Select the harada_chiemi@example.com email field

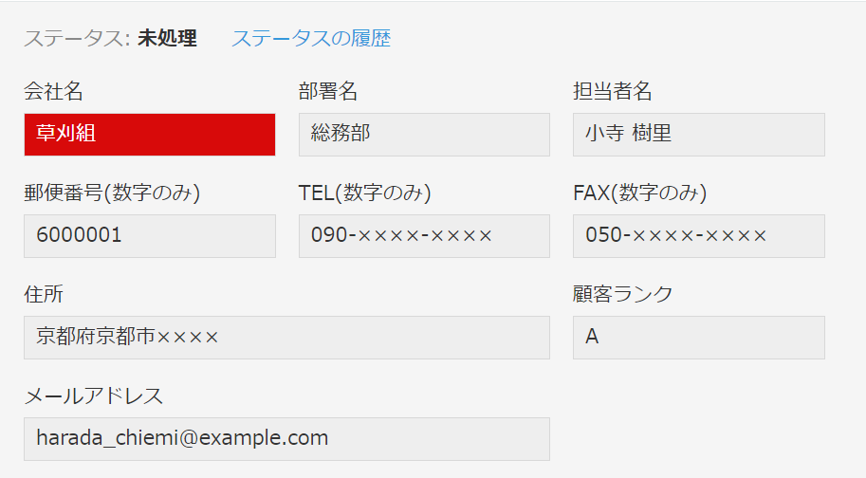point(286,439)
